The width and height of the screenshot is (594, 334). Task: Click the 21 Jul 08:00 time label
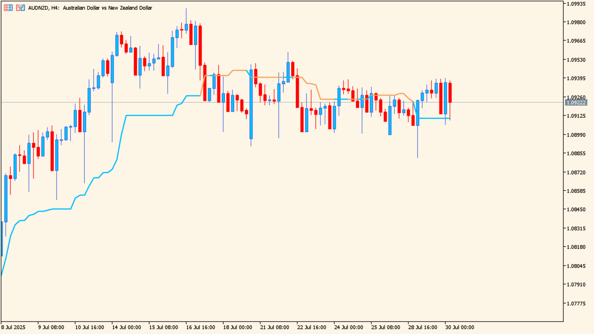coord(274,328)
